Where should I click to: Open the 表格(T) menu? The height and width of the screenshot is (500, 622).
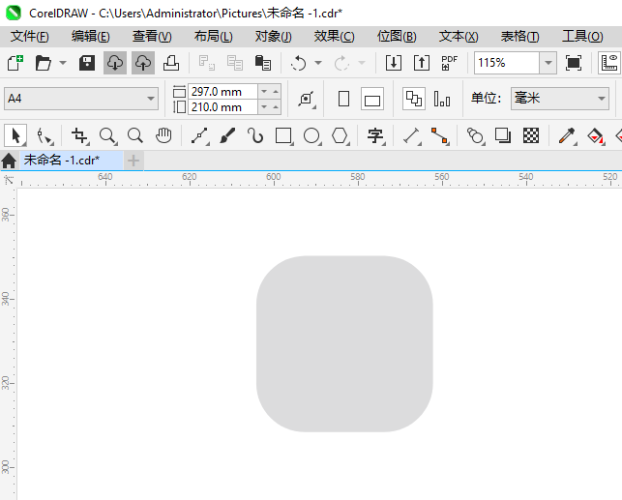coord(520,37)
